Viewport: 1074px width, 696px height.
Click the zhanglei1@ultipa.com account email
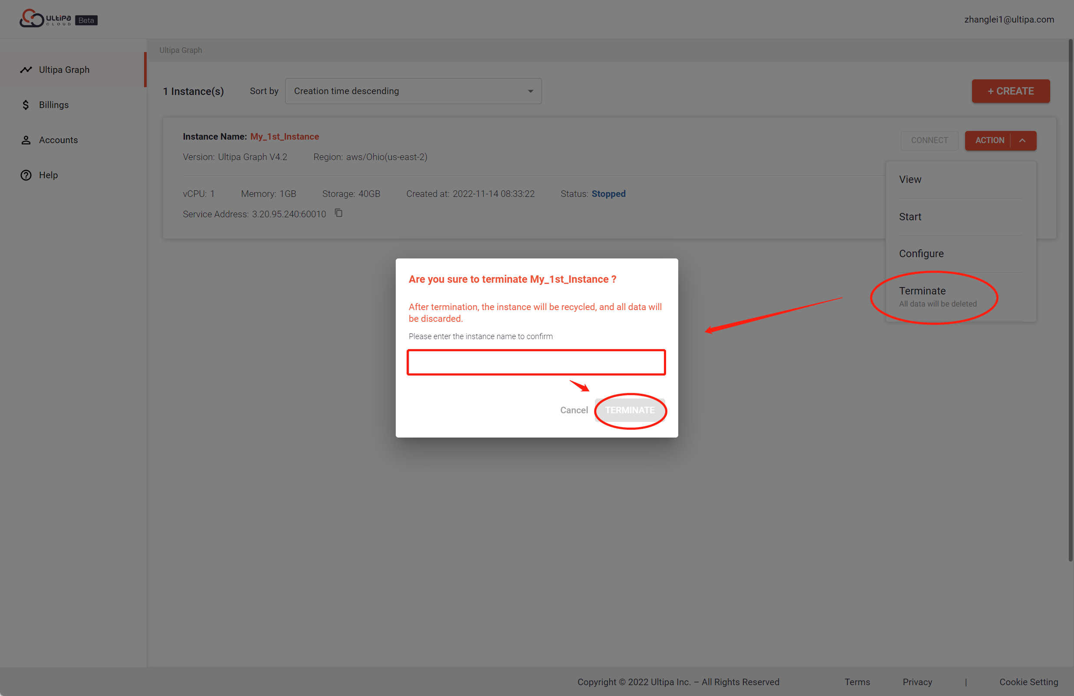coord(1008,20)
